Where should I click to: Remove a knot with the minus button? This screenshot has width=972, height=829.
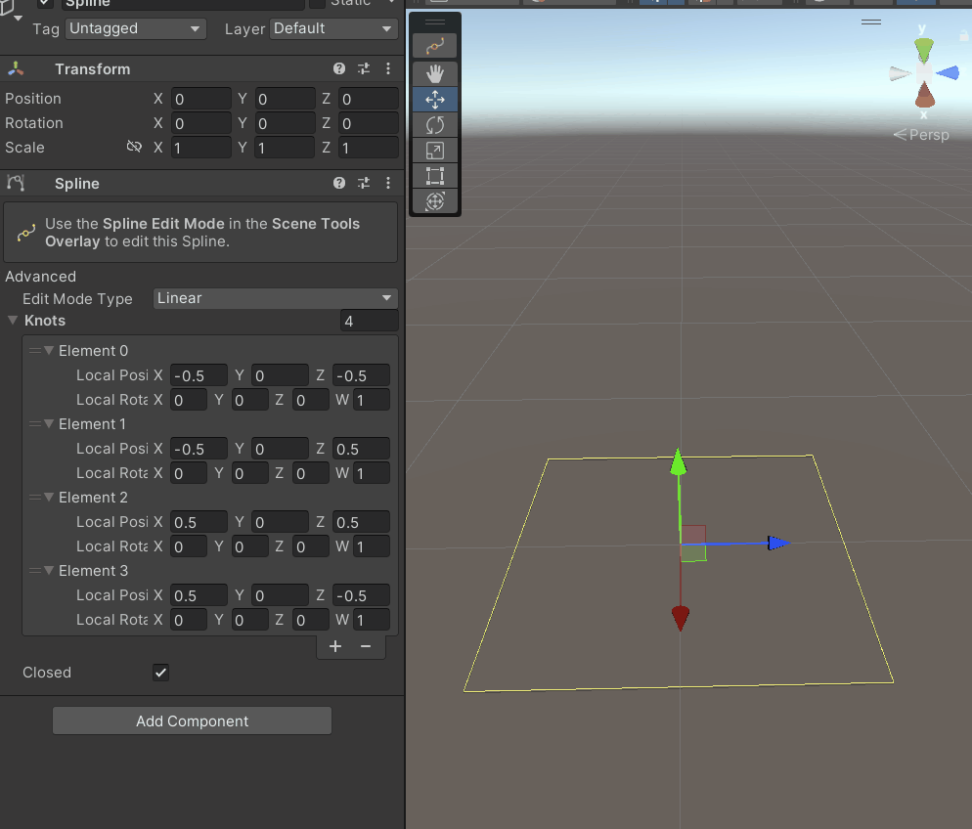(x=366, y=646)
